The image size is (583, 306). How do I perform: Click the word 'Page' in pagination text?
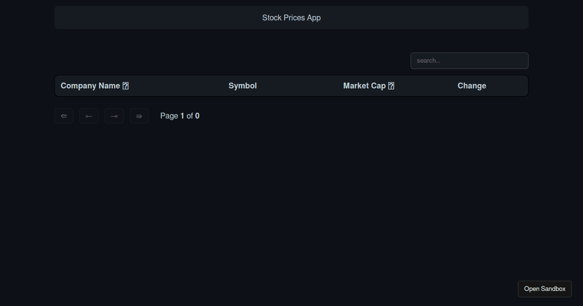(169, 116)
